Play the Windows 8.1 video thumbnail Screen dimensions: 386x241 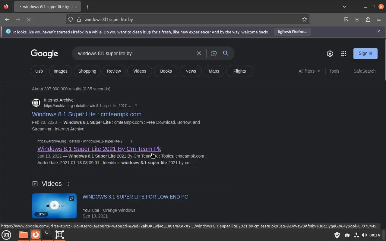tap(54, 205)
